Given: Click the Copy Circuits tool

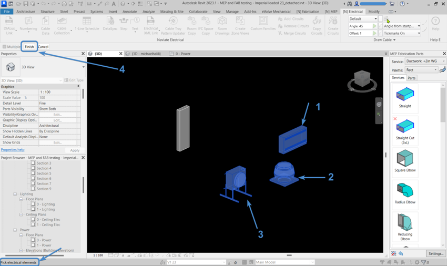Looking at the screenshot, I should [317, 26].
